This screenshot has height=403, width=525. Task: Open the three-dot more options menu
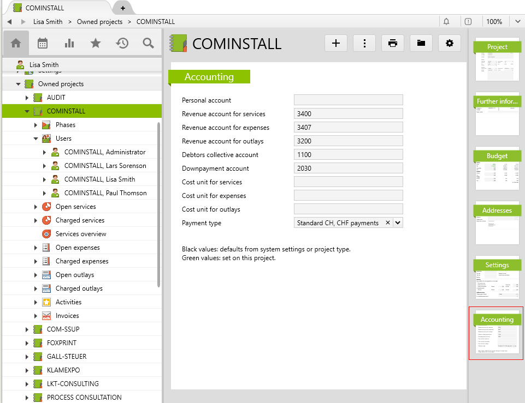pos(364,43)
